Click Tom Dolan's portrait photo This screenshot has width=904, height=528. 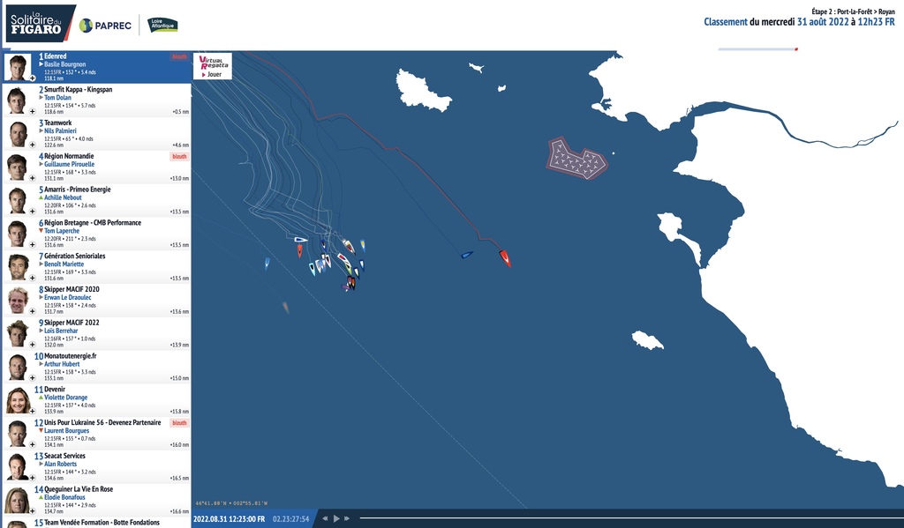(x=18, y=100)
